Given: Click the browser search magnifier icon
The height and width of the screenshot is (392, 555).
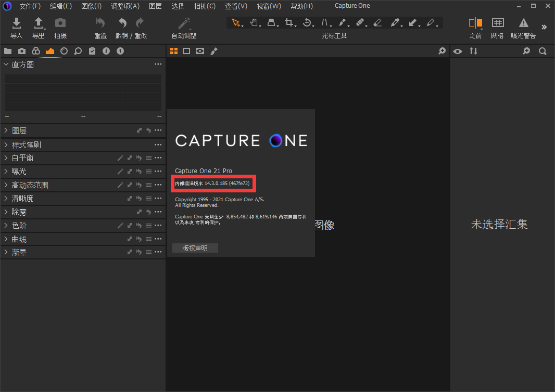Looking at the screenshot, I should point(543,51).
